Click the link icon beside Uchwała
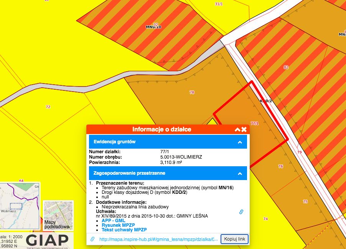This screenshot has width=346, height=249. (241, 212)
